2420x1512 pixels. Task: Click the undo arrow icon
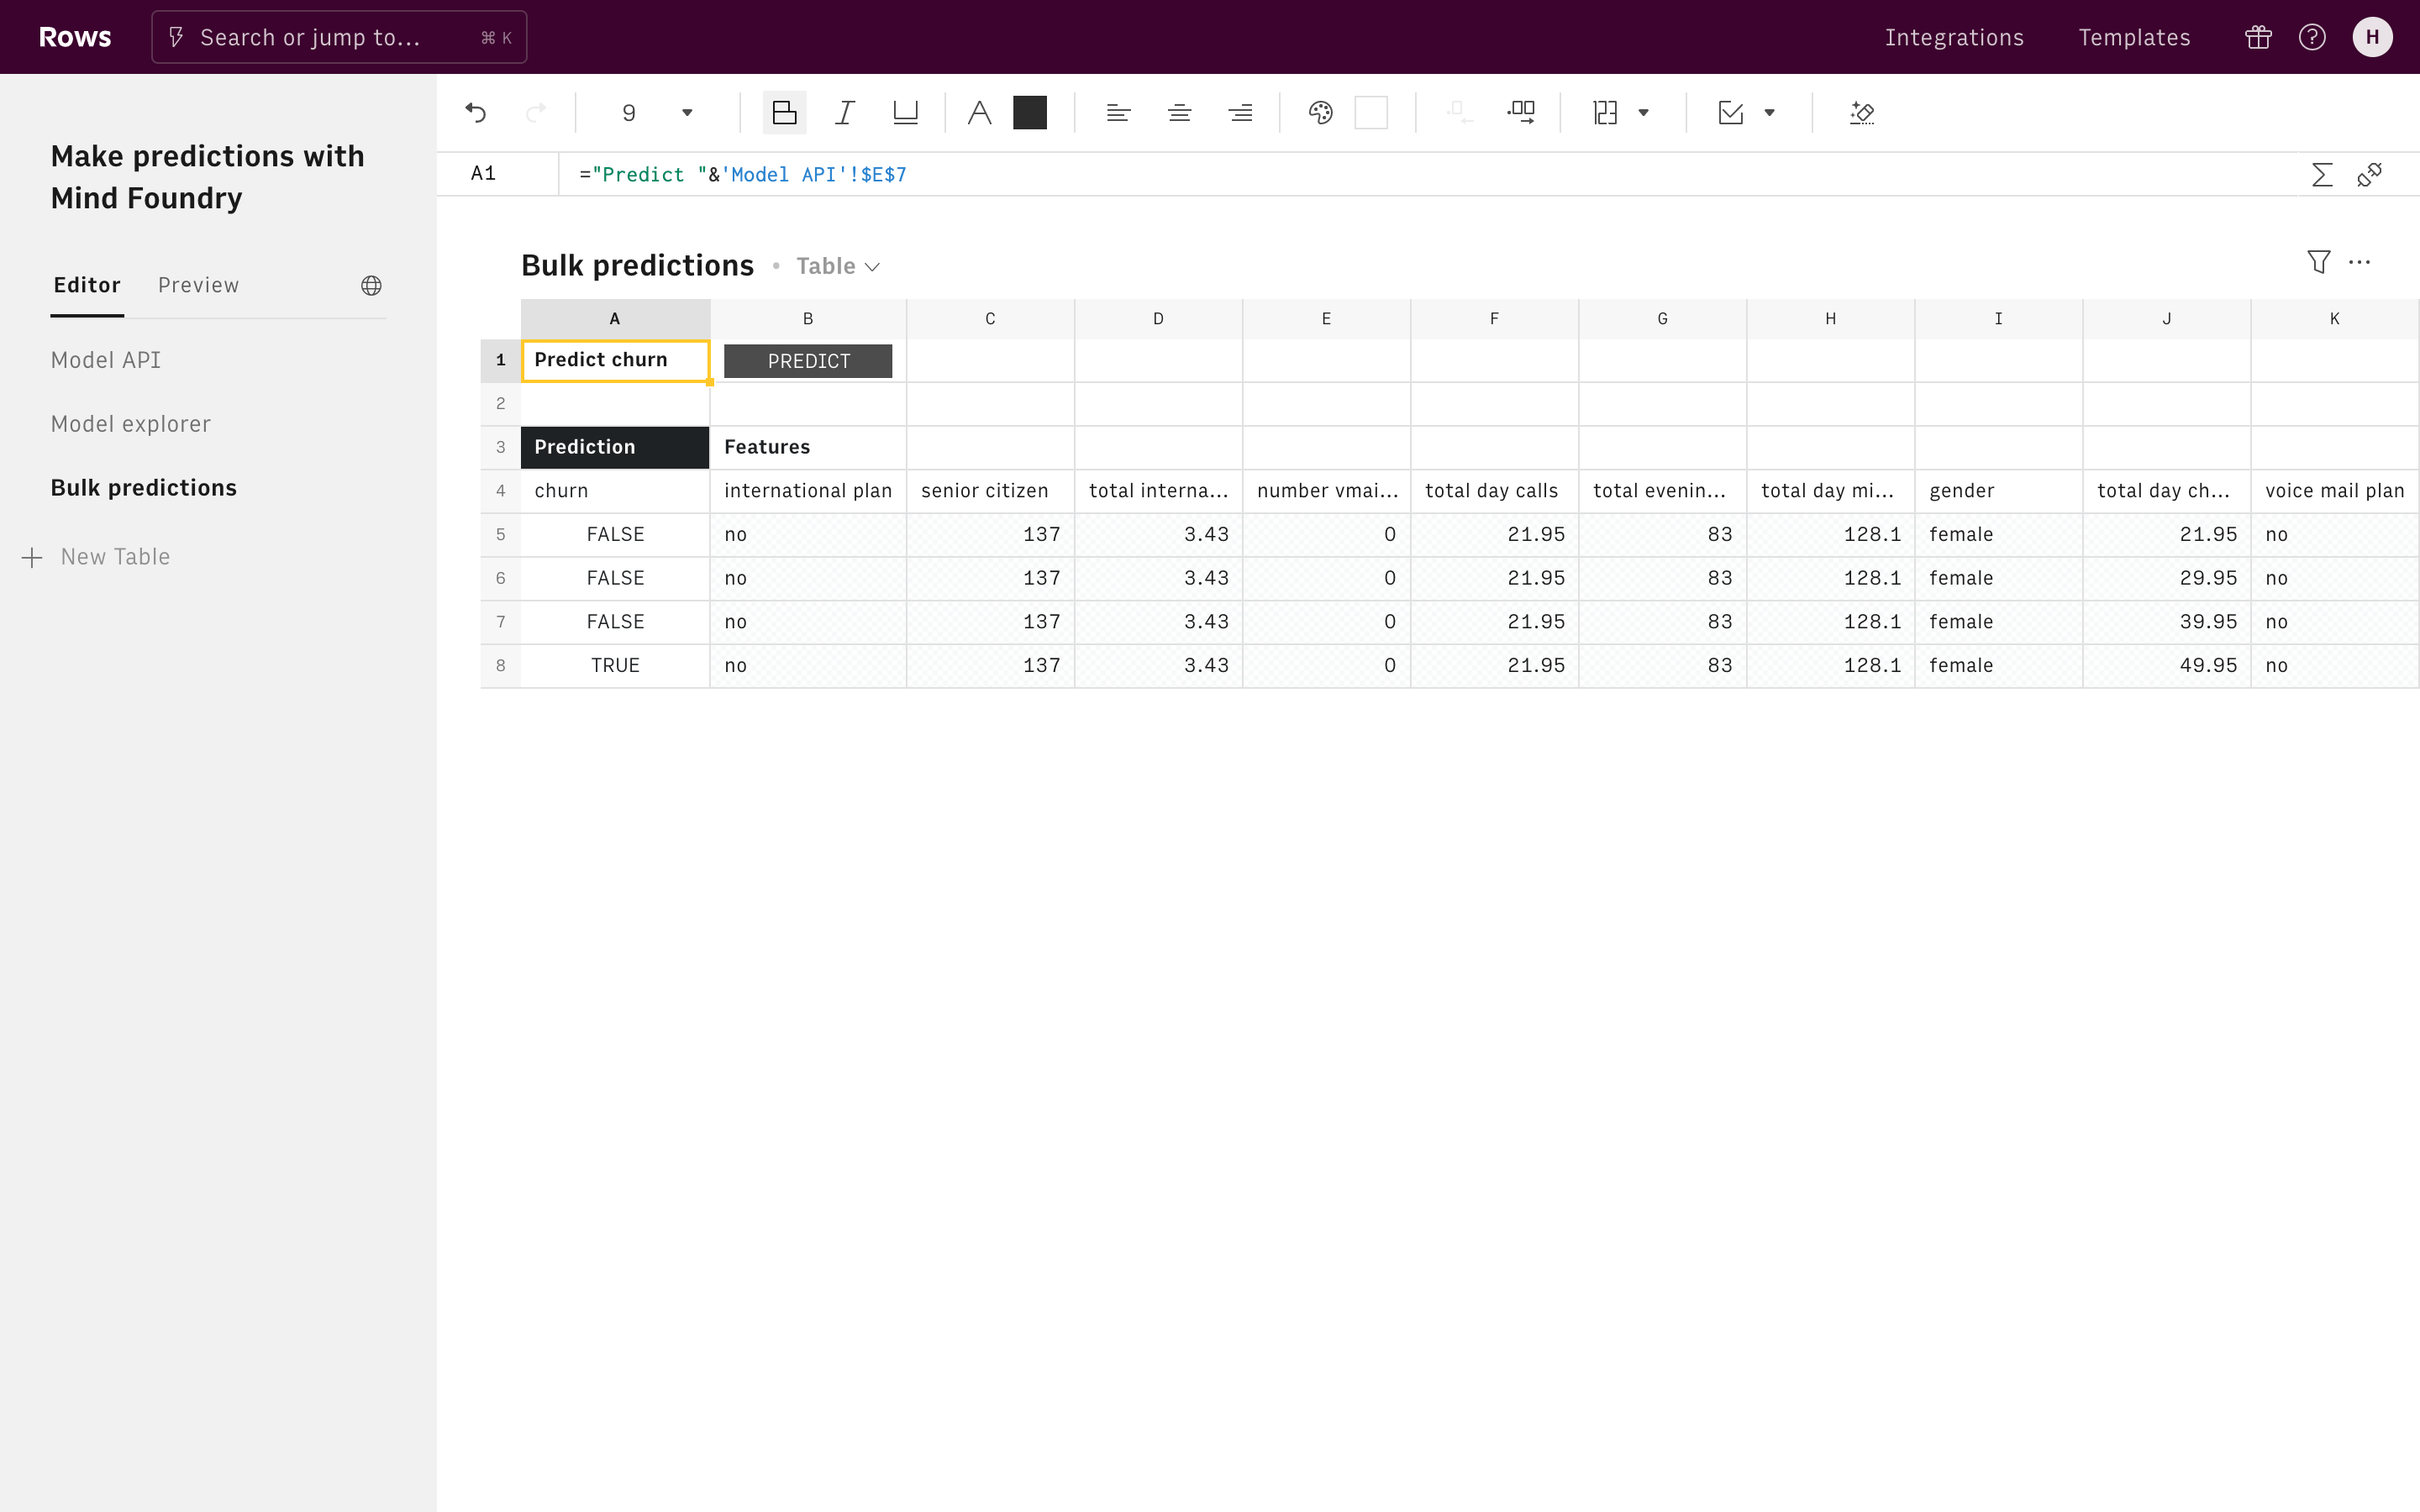tap(476, 113)
